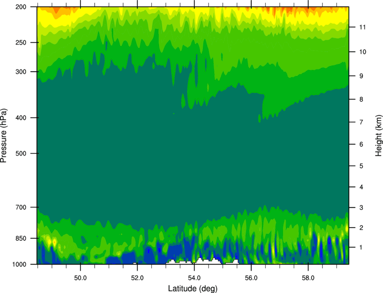Click the 400 pressure tick label
The height and width of the screenshot is (293, 383).
click(x=21, y=118)
